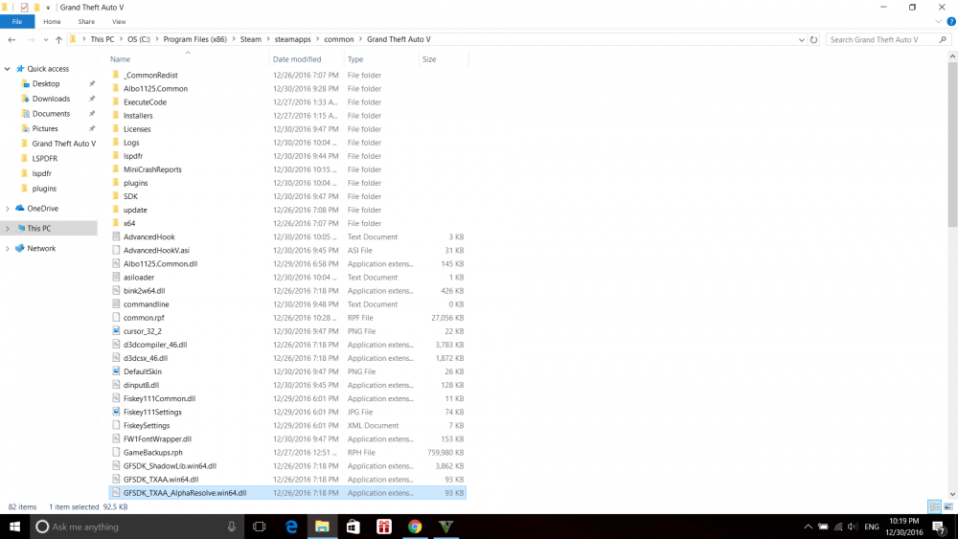958x539 pixels.
Task: Sort by the Type column header
Action: 355,59
